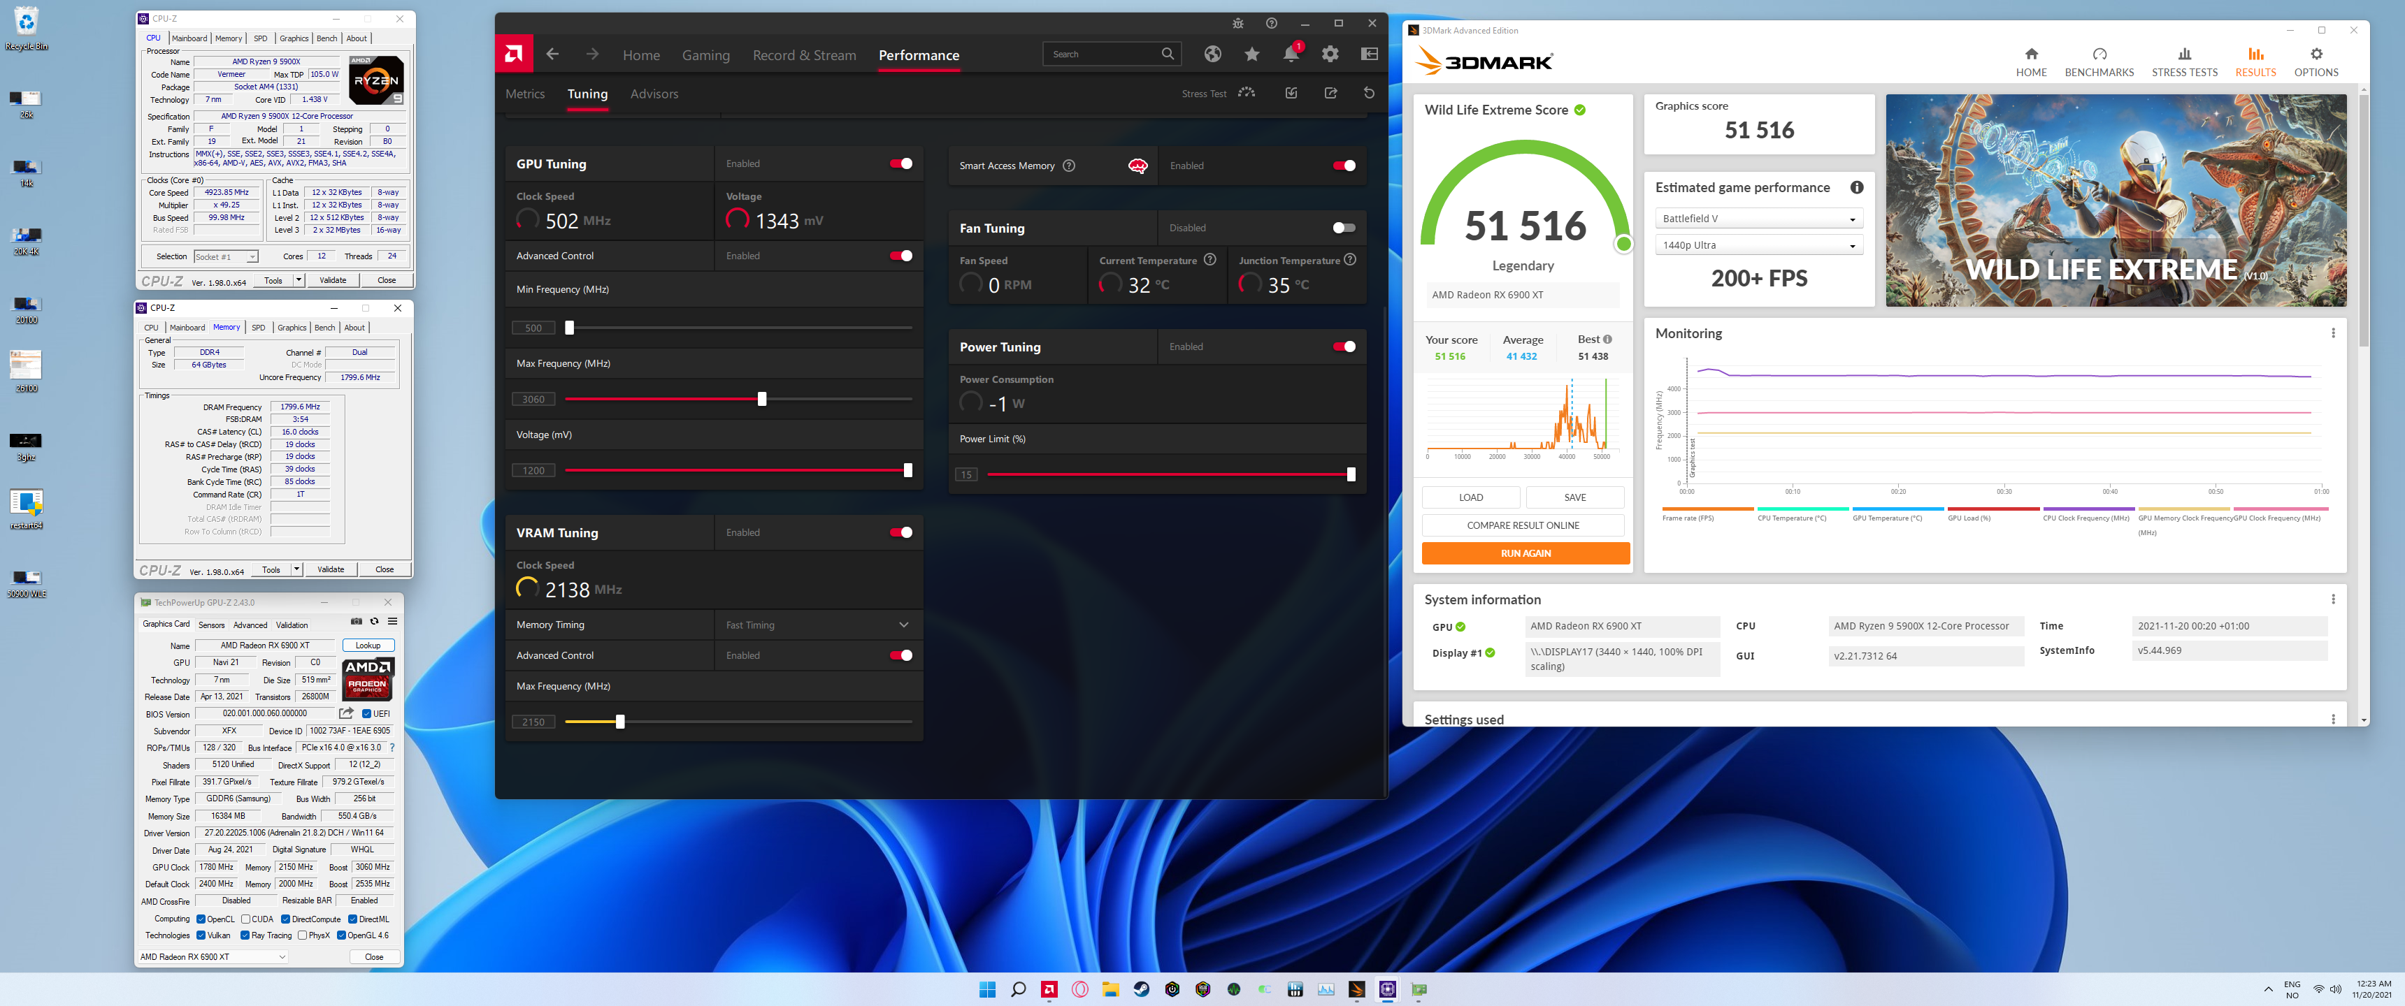Reset tuning with the circular arrow icon
Image resolution: width=2405 pixels, height=1006 pixels.
point(1369,92)
